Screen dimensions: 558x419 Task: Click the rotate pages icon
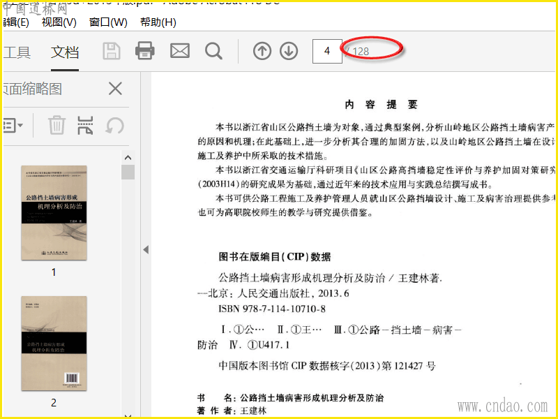point(114,126)
